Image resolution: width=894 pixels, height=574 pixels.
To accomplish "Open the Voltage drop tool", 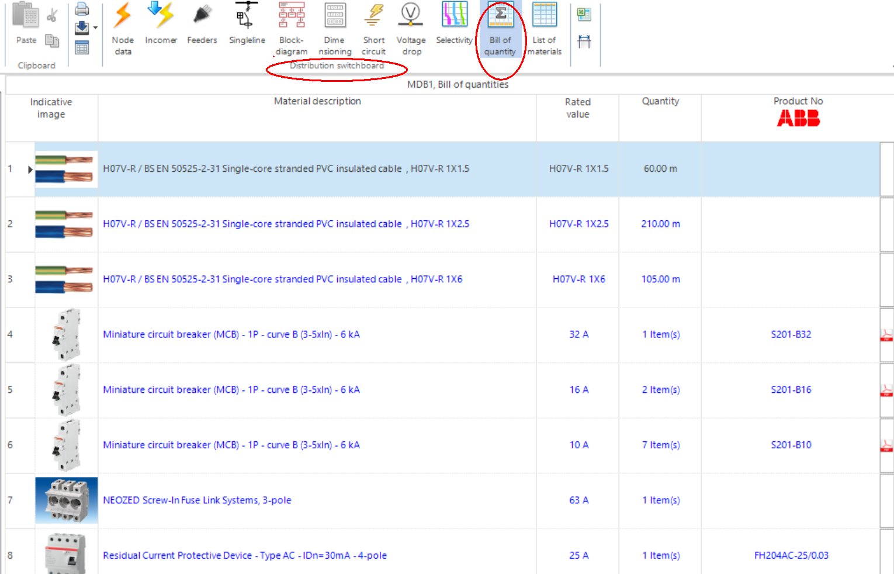I will (411, 26).
